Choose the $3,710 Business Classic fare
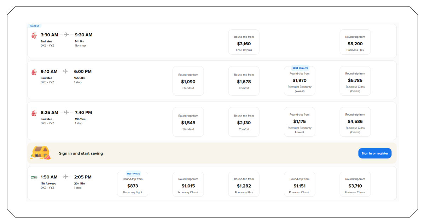This screenshot has width=425, height=224. (x=355, y=184)
